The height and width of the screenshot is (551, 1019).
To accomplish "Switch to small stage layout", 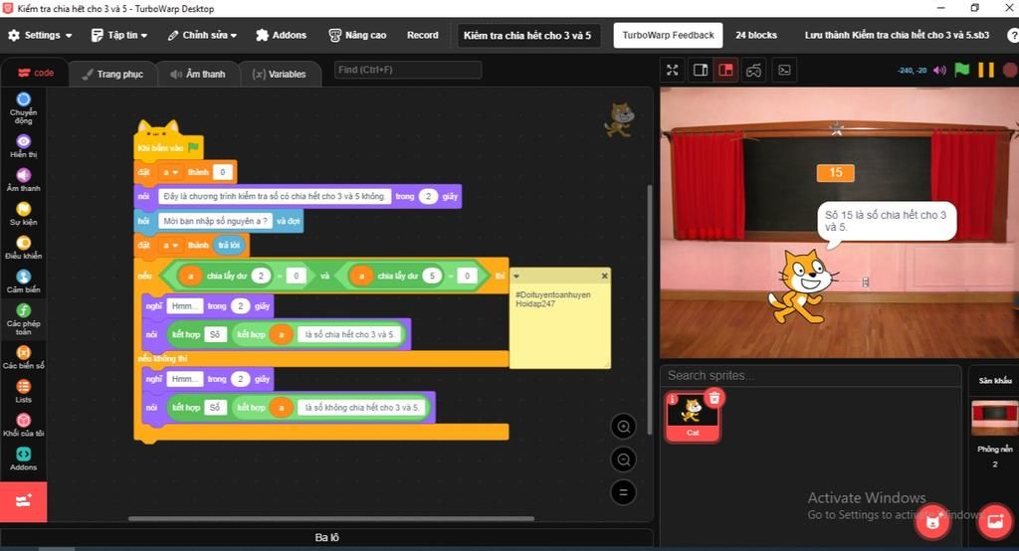I will click(701, 70).
